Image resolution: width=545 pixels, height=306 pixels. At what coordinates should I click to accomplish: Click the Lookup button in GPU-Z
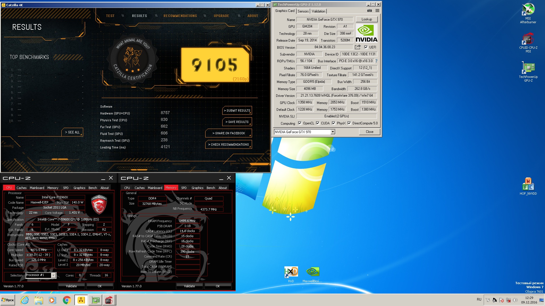click(x=366, y=19)
